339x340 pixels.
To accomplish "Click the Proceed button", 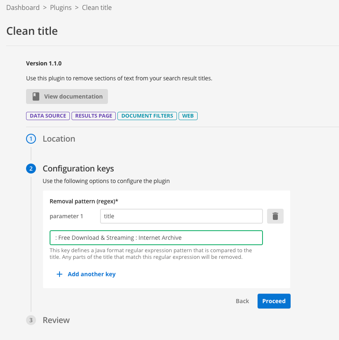I will (274, 301).
